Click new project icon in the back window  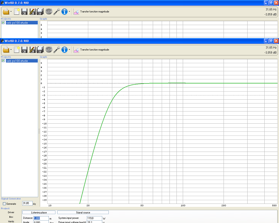16,12
